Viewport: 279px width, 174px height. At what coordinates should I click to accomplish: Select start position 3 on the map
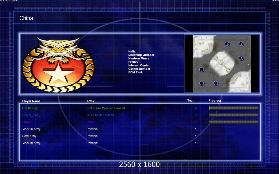(202, 70)
